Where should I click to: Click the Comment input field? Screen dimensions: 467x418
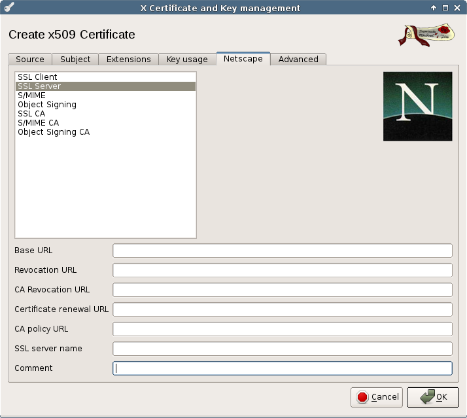coord(283,368)
